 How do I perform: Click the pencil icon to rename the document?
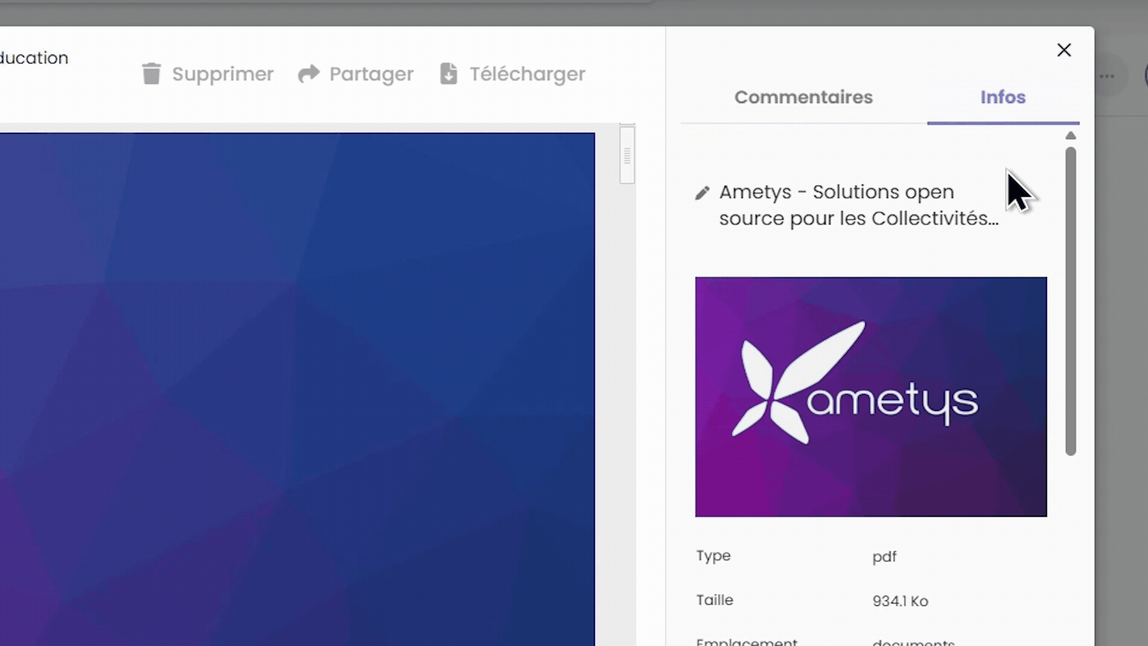pyautogui.click(x=702, y=193)
